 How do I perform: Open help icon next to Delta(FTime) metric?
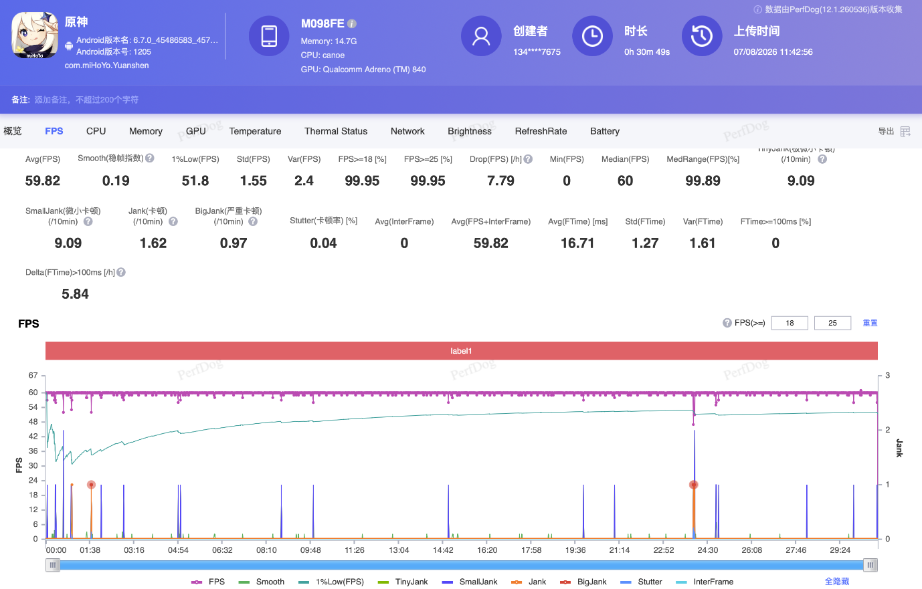point(121,272)
